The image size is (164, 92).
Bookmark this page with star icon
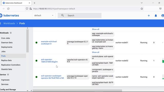142,9
